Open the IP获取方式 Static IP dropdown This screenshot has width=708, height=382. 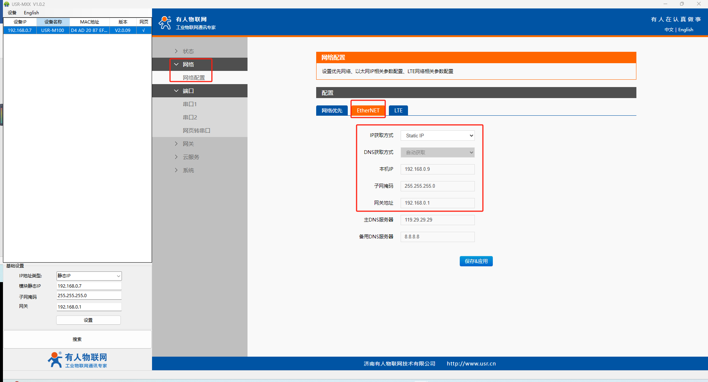(437, 136)
